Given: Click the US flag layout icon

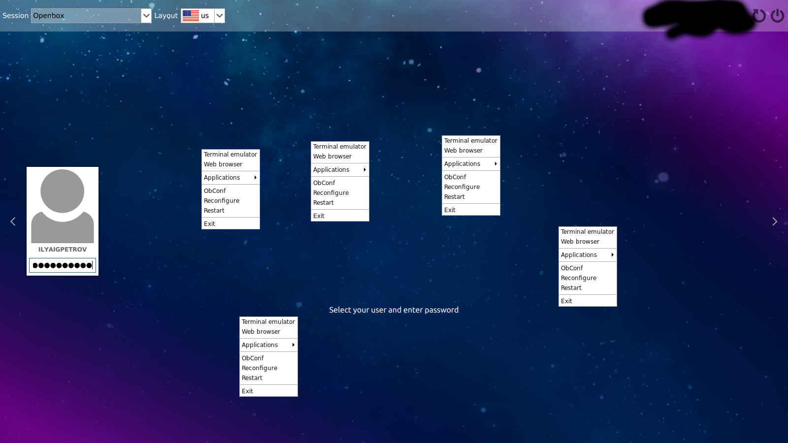Looking at the screenshot, I should [x=191, y=16].
